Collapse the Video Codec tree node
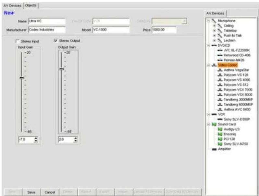259x196 pixels. coord(208,65)
